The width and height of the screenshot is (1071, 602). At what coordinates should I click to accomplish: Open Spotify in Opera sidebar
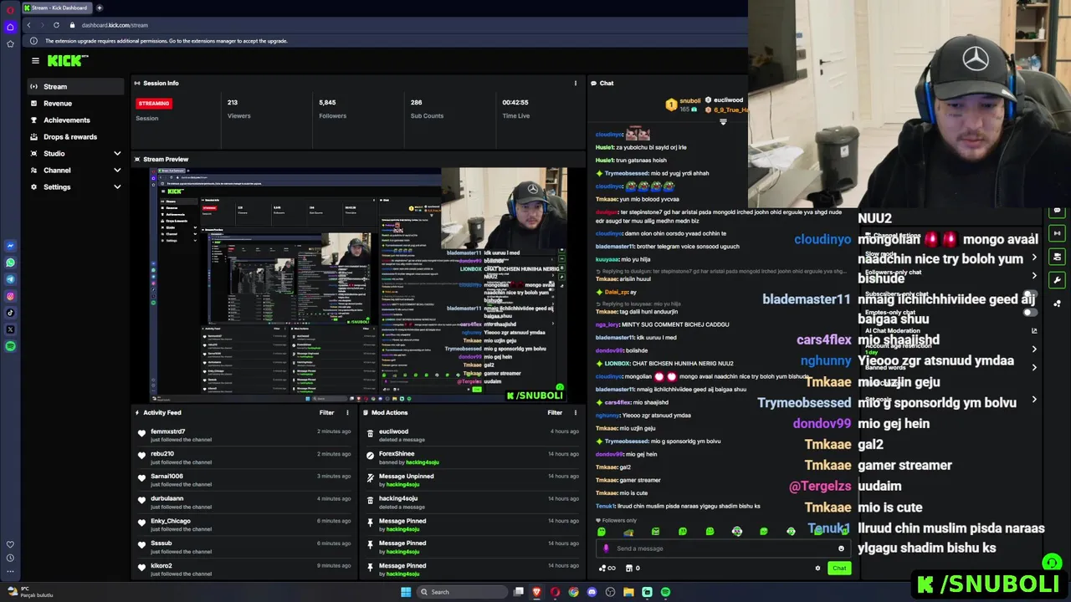click(10, 346)
